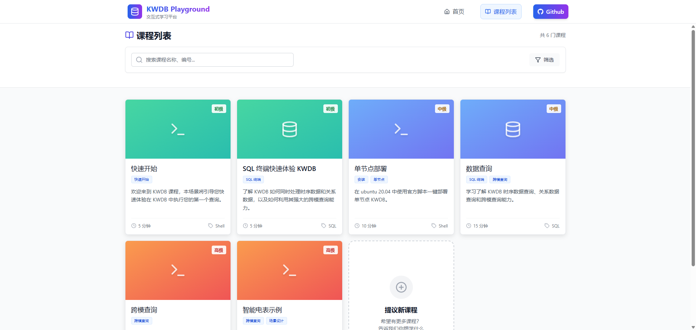Click the page vertical scrollbar thumb
This screenshot has width=696, height=330.
point(693,148)
